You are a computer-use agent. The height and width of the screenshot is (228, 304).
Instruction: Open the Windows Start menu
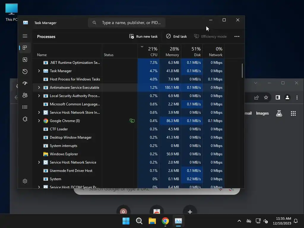126,221
